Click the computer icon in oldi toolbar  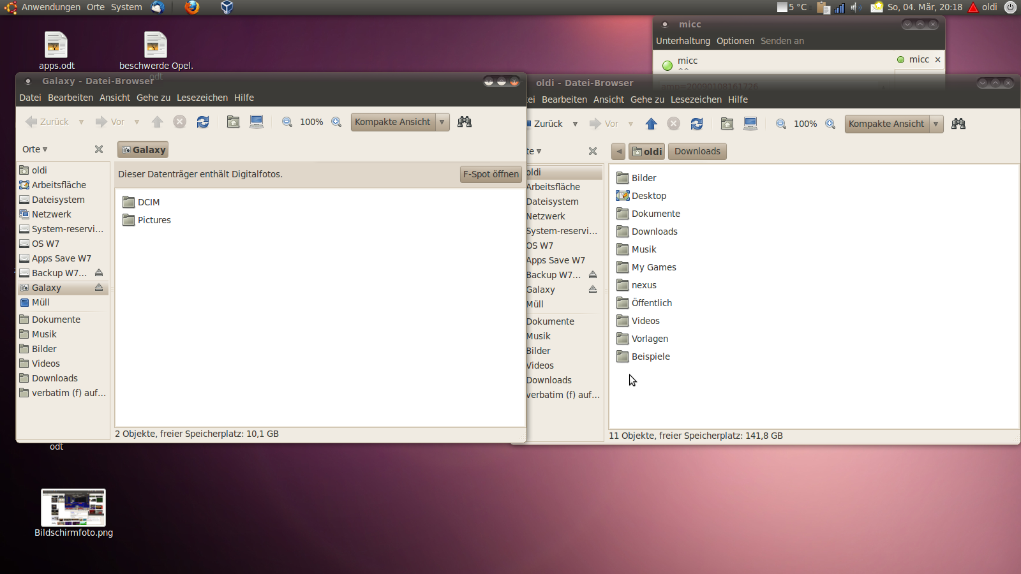pyautogui.click(x=750, y=124)
